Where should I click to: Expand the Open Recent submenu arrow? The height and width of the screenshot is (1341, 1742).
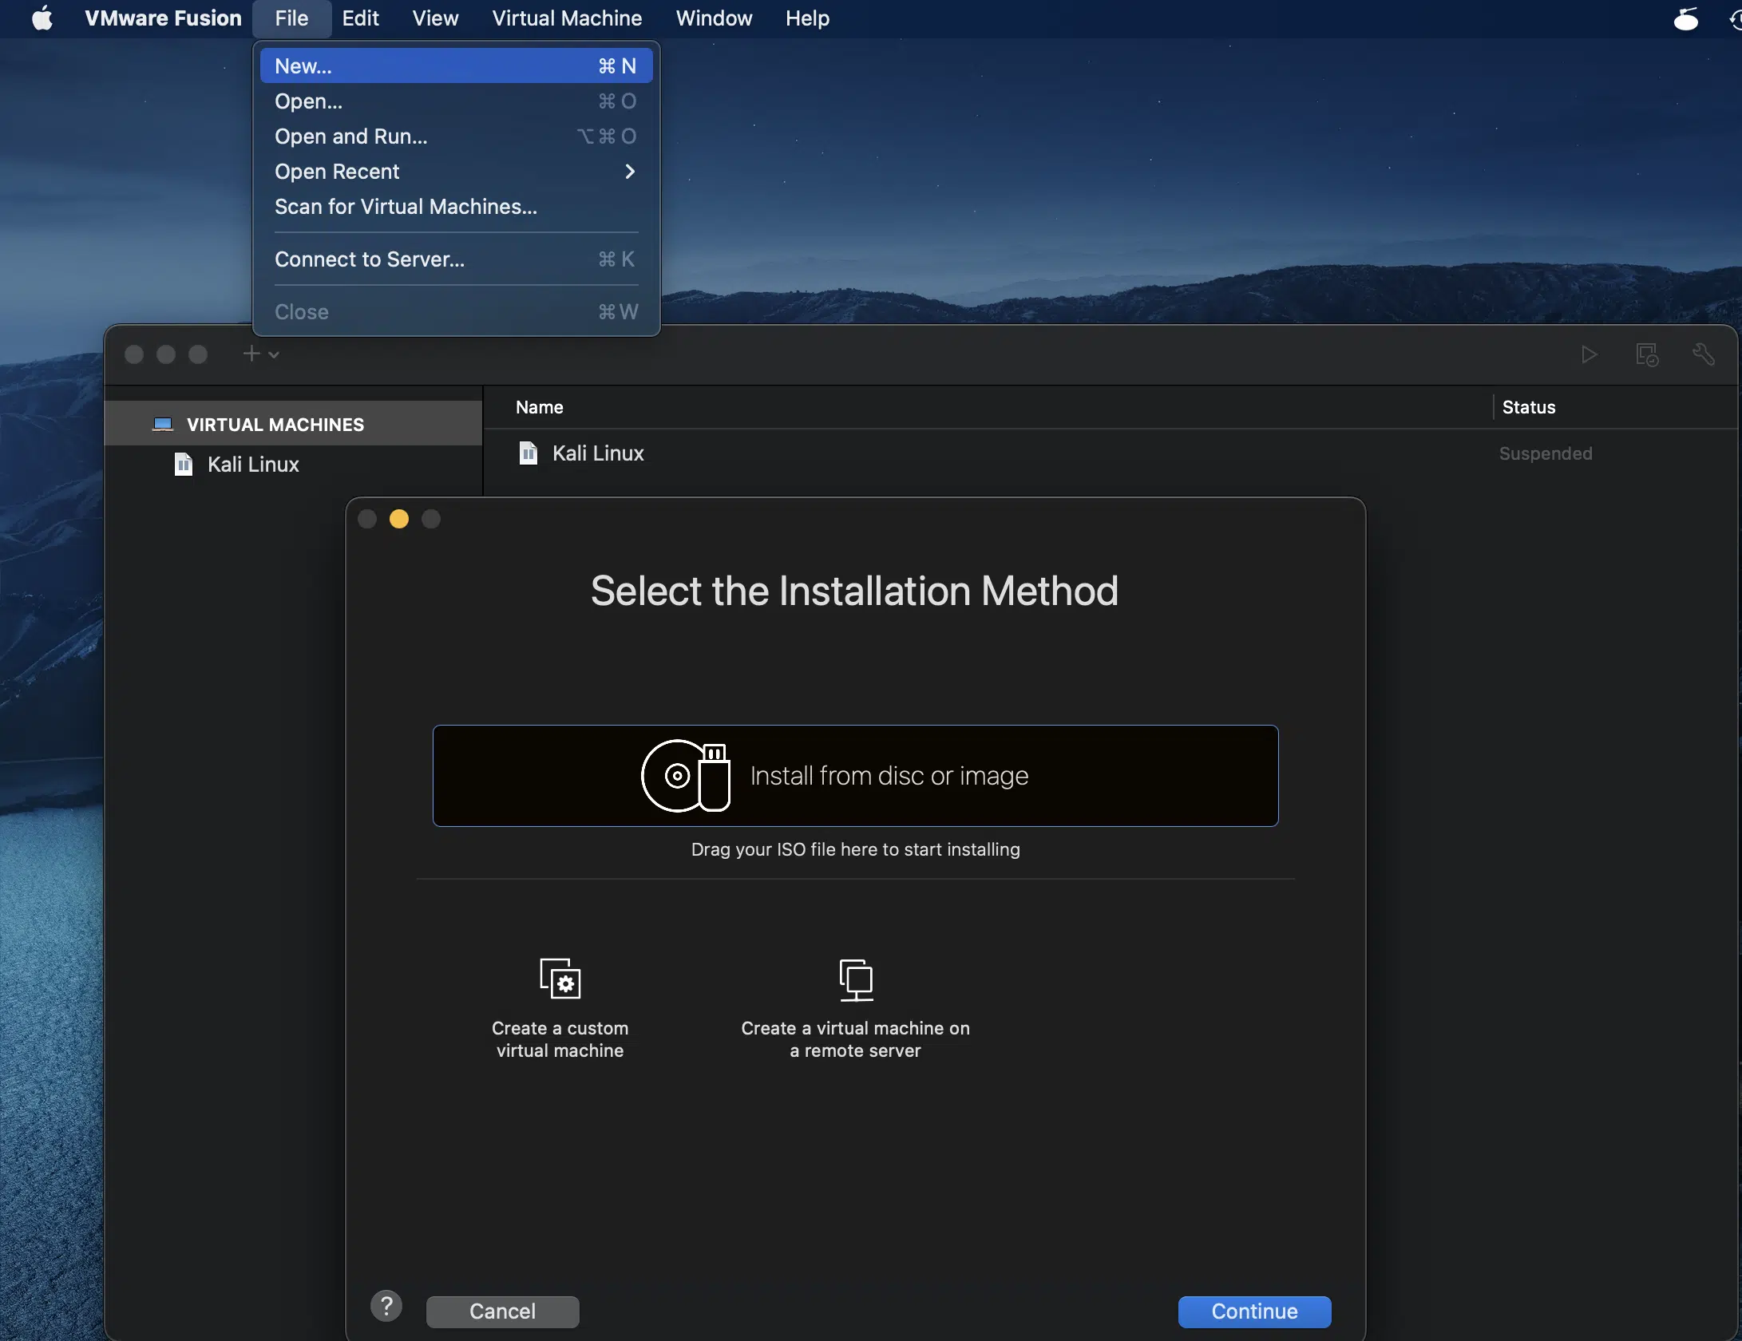[630, 172]
